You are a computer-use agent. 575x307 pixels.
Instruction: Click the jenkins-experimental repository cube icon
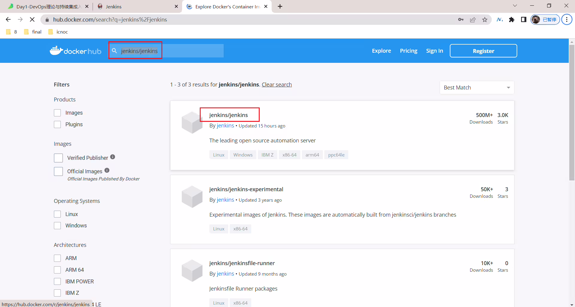click(192, 197)
